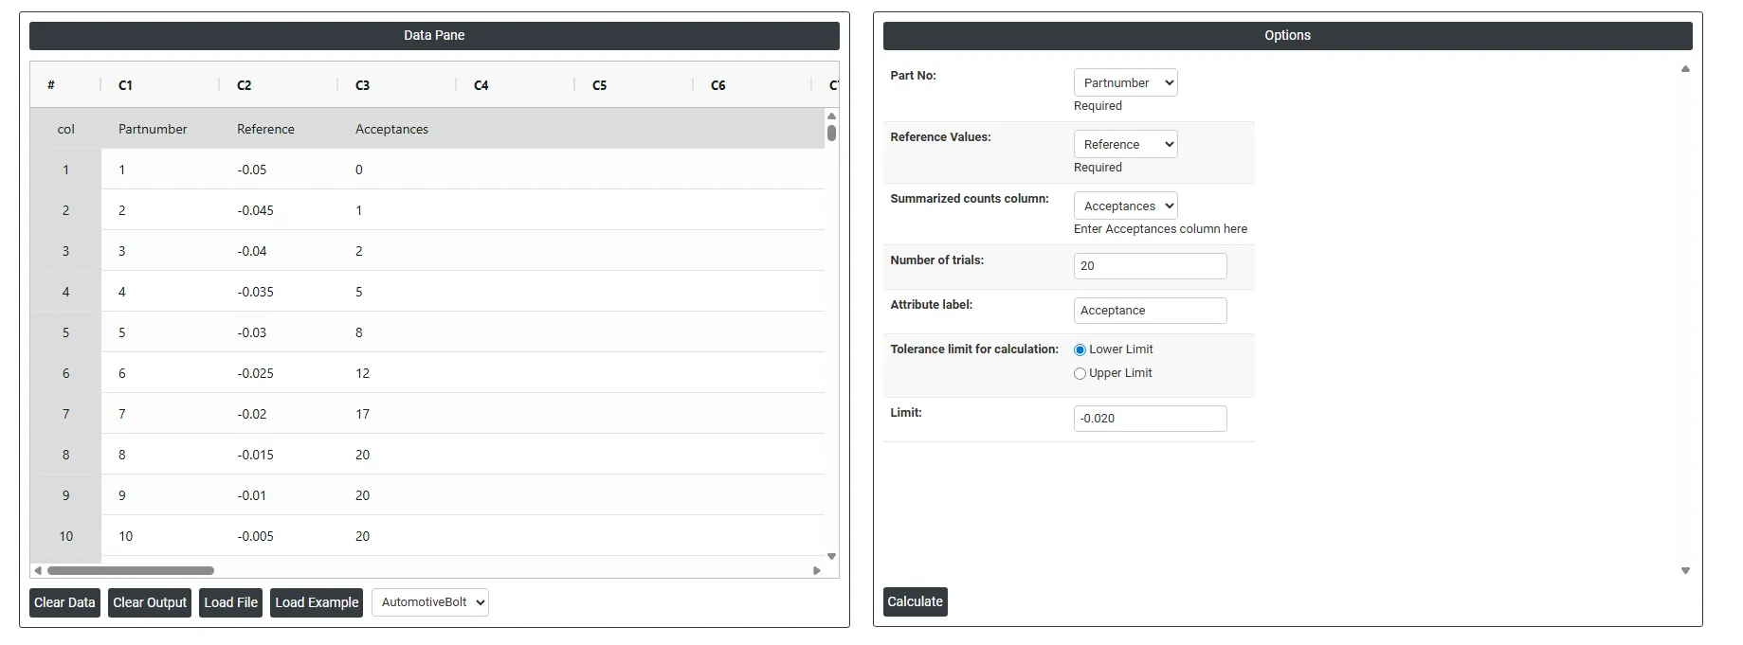Click the Load Example button

click(317, 602)
